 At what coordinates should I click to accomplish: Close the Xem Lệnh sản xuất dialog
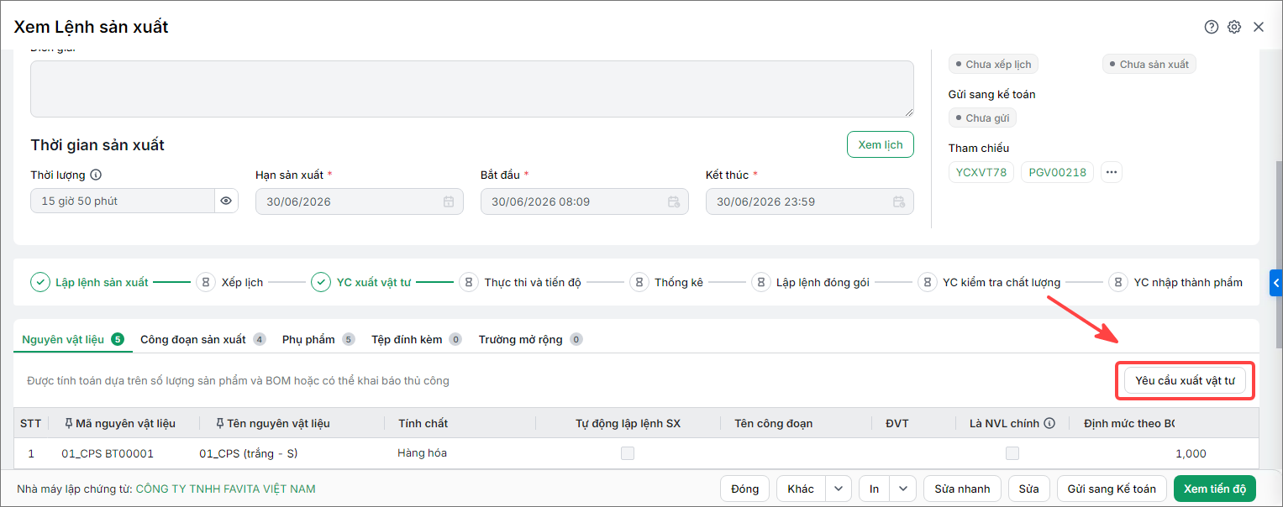1259,27
